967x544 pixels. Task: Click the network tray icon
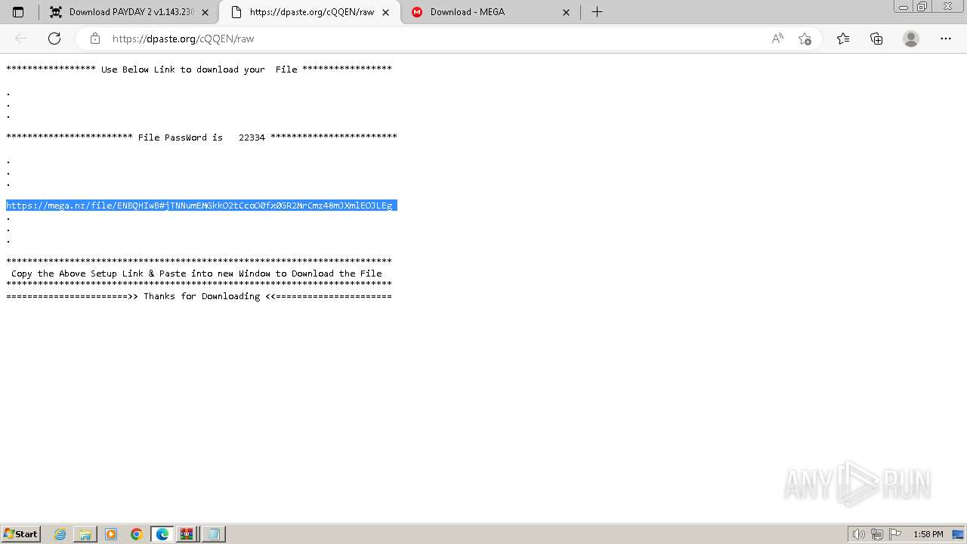point(877,534)
